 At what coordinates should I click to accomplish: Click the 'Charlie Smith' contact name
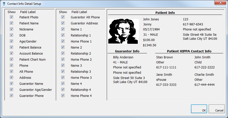click(x=204, y=75)
